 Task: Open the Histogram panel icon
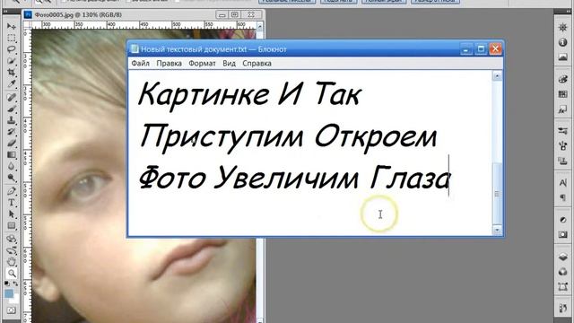[563, 57]
